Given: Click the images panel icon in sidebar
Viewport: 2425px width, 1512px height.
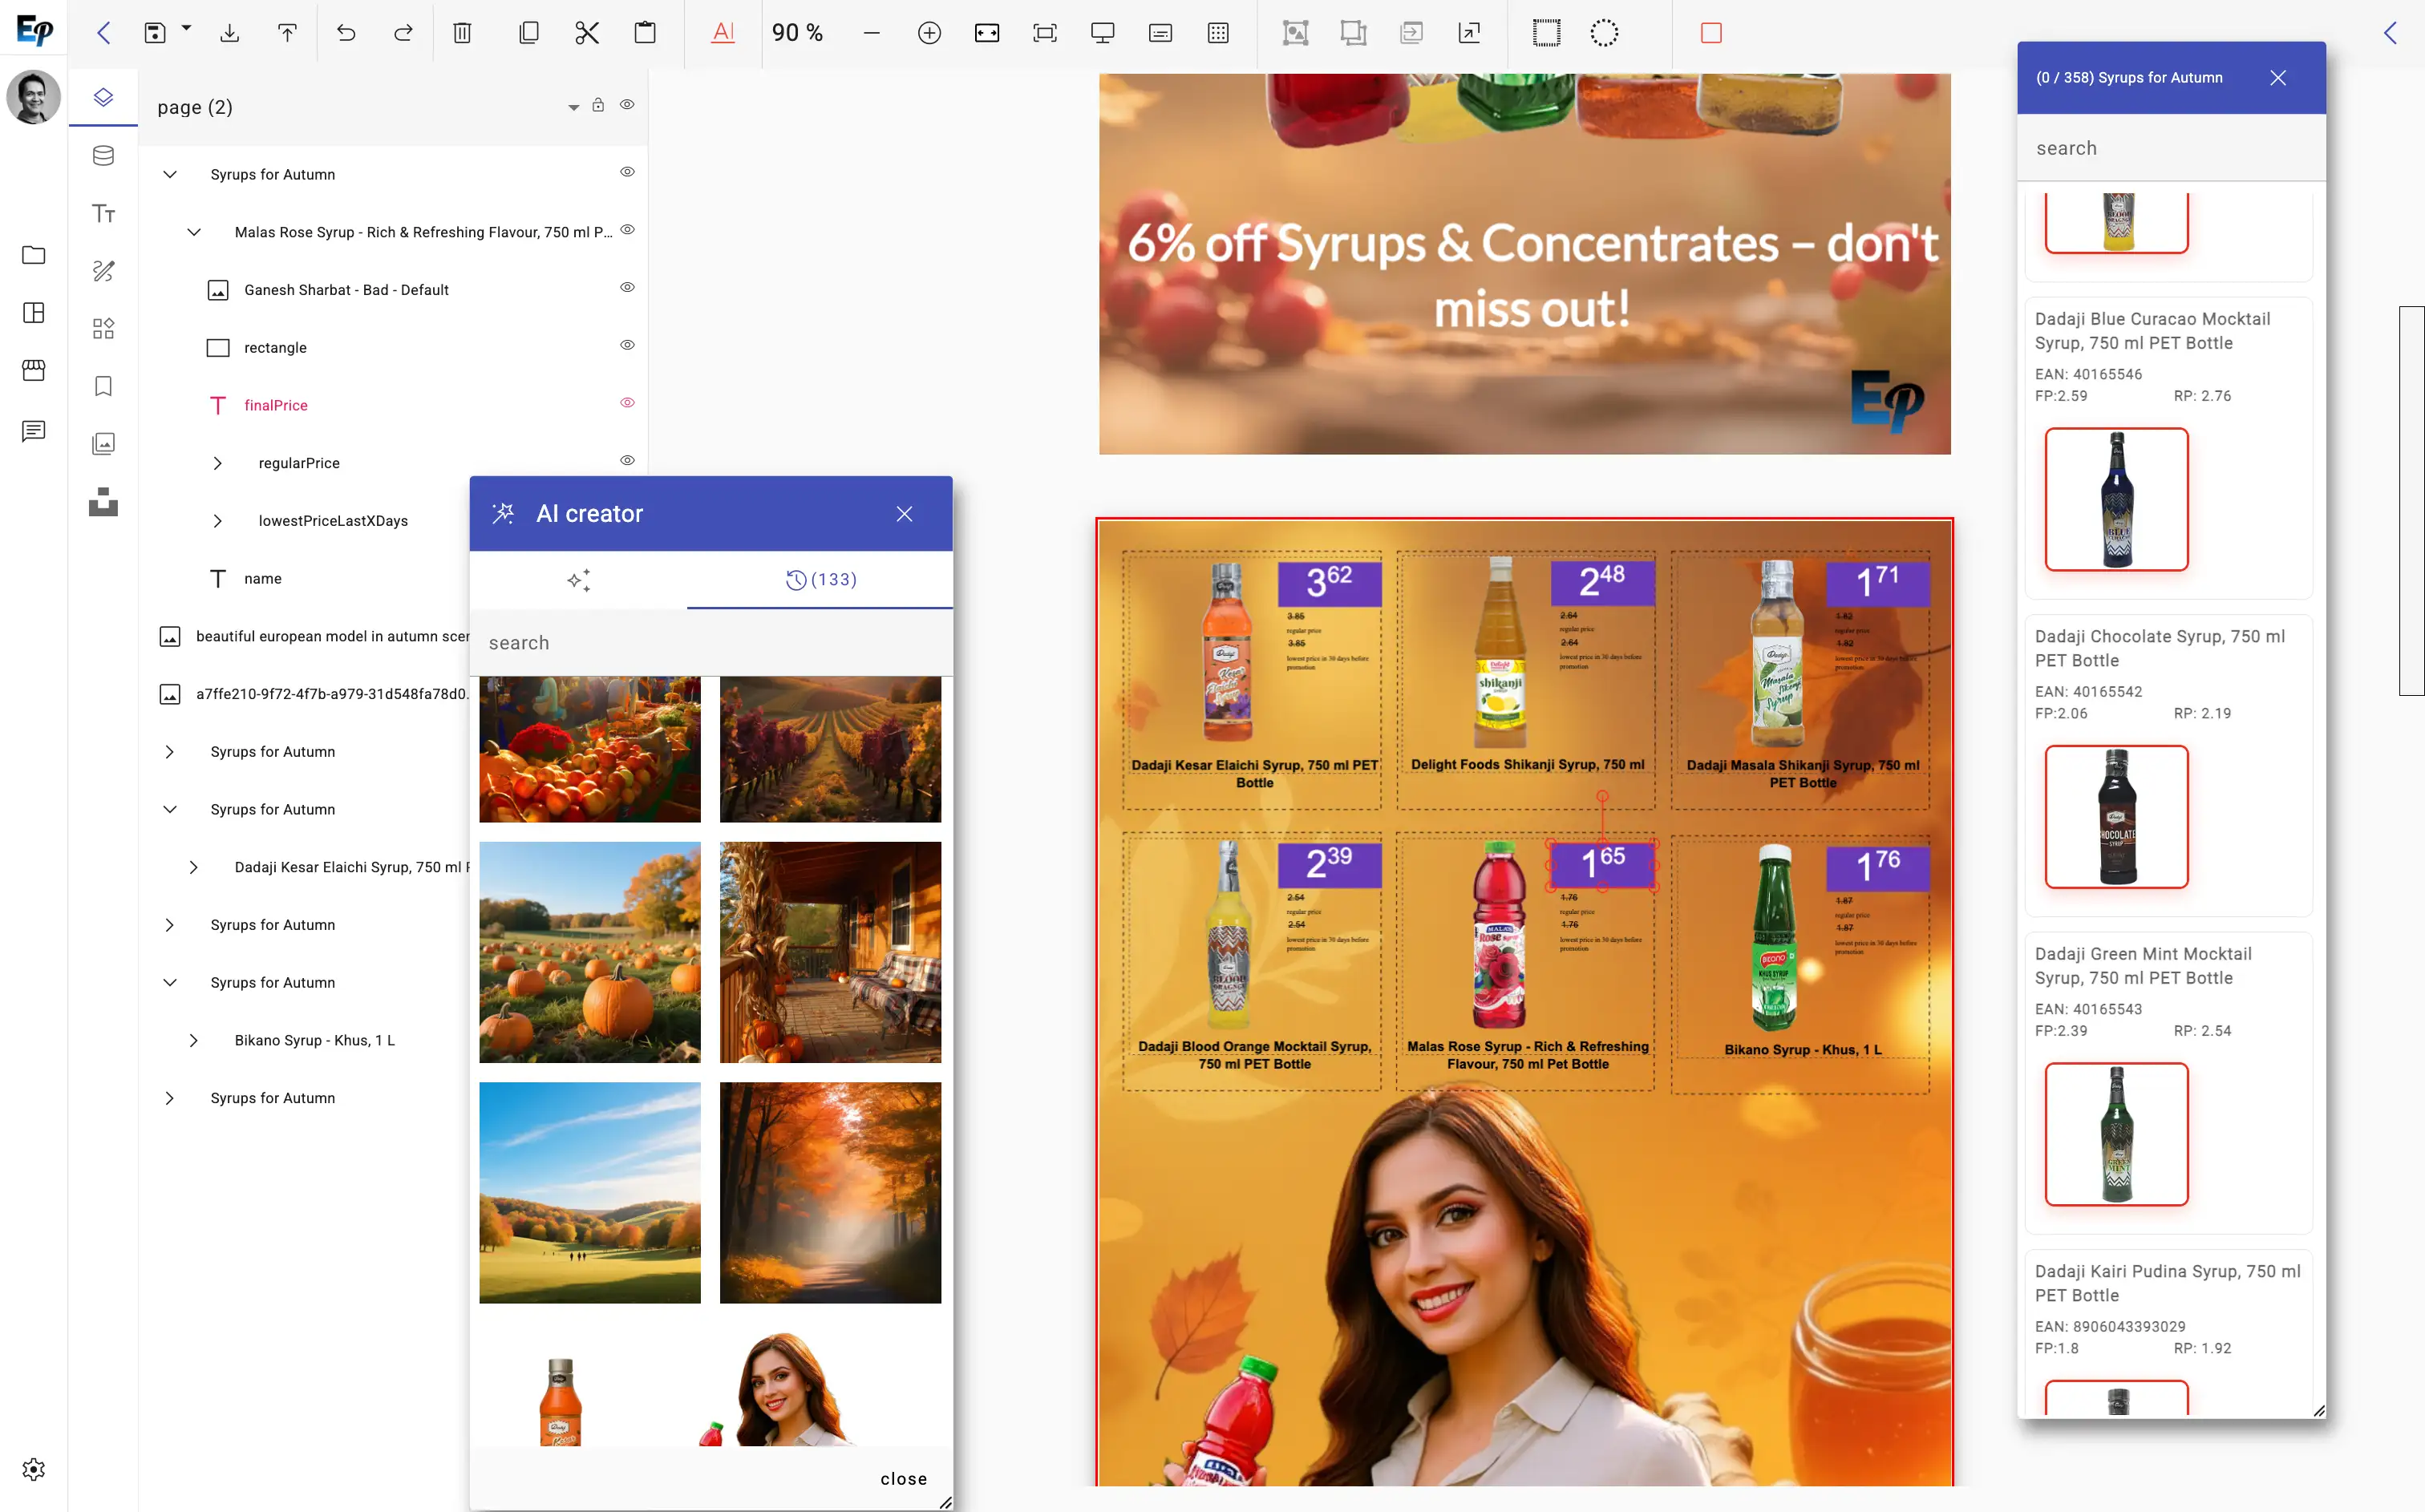Looking at the screenshot, I should coord(103,443).
